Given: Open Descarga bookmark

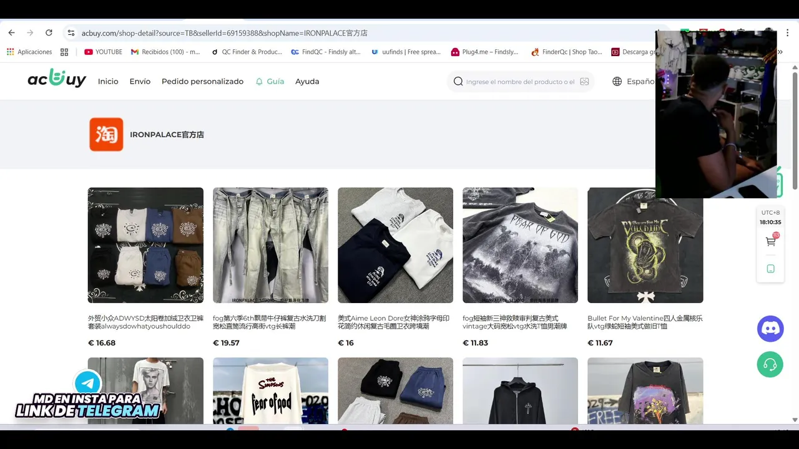Looking at the screenshot, I should pos(634,52).
